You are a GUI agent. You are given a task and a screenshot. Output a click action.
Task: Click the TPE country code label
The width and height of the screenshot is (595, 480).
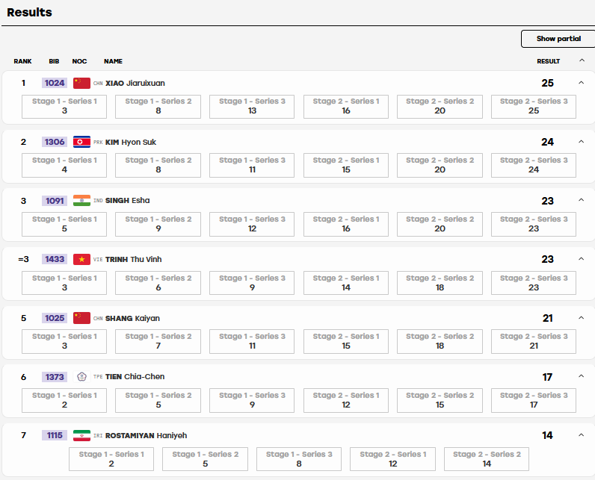[x=98, y=377]
